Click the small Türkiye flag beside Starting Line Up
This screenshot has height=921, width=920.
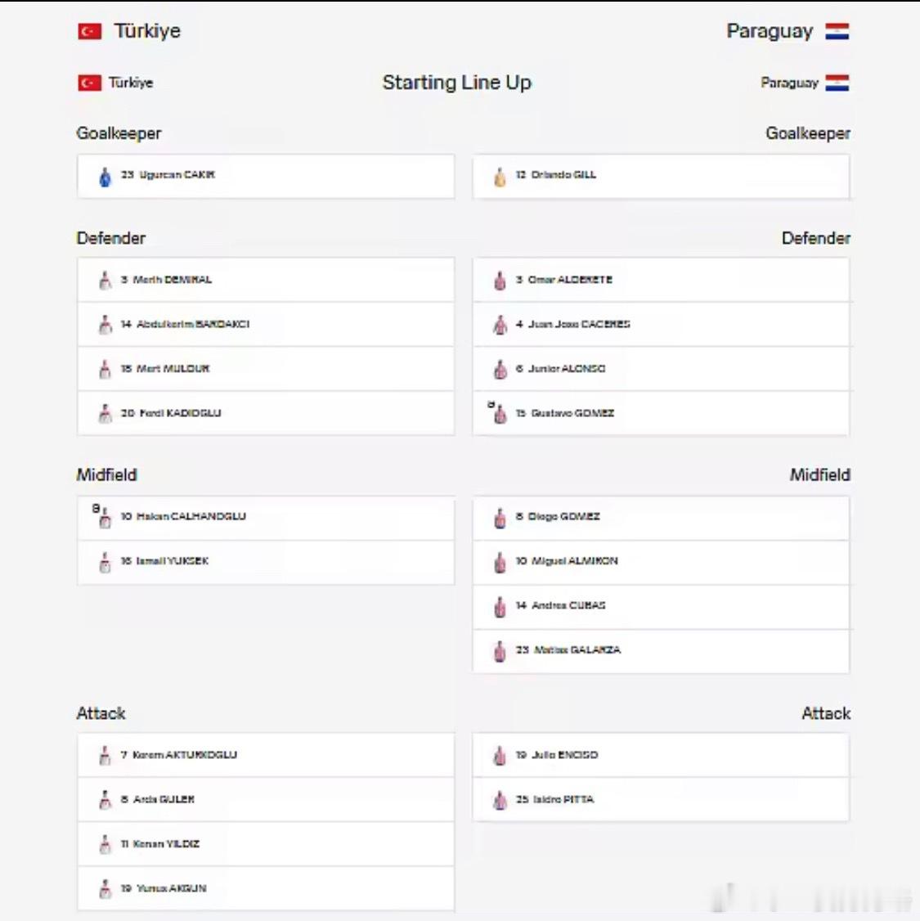coord(90,83)
